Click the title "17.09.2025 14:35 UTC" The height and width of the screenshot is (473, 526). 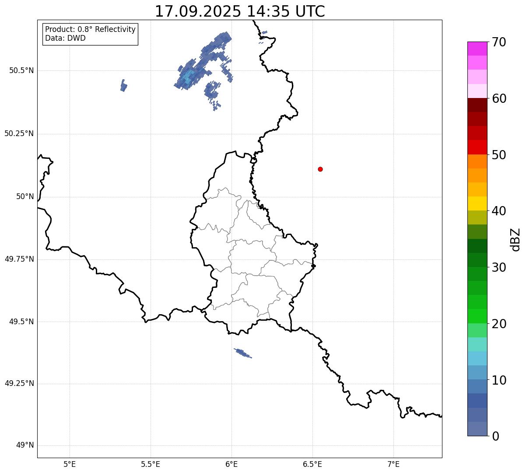pos(240,11)
